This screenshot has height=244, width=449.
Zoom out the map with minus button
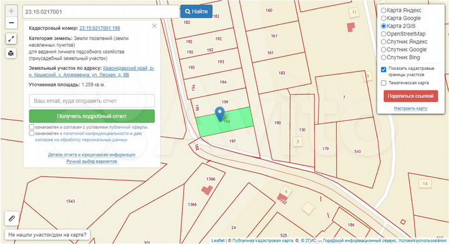point(11,23)
